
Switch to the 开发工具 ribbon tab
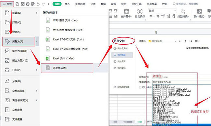[x=137, y=4]
